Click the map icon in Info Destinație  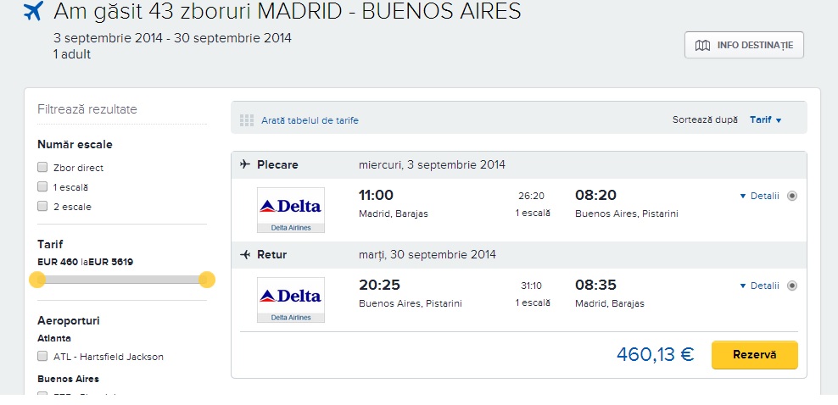tap(702, 46)
